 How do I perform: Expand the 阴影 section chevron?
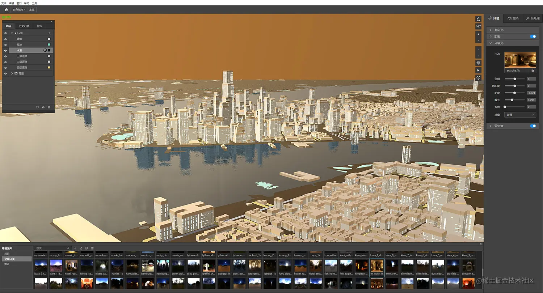(x=491, y=37)
